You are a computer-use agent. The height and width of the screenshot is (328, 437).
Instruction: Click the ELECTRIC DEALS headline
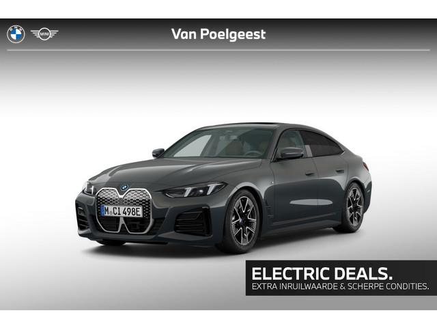pos(322,273)
